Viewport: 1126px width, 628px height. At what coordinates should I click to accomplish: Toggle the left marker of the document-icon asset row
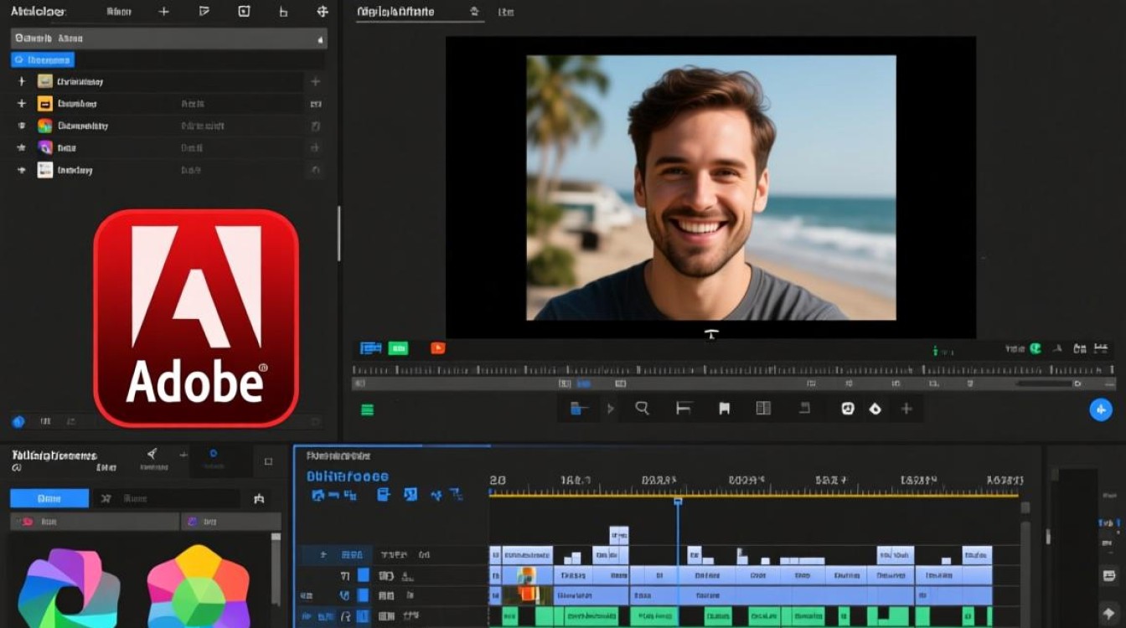coord(21,170)
